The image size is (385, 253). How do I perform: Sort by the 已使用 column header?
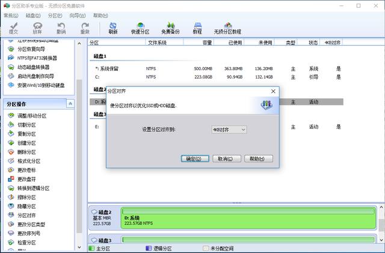[x=229, y=43]
